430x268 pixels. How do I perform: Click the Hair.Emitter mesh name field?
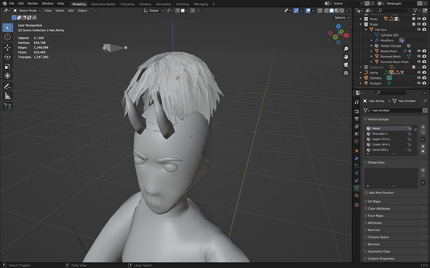396,110
